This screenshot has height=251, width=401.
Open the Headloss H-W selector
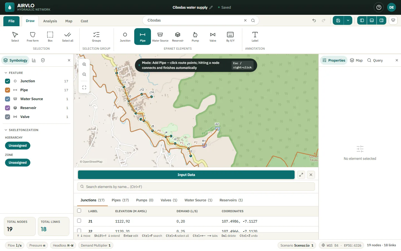[63, 245]
